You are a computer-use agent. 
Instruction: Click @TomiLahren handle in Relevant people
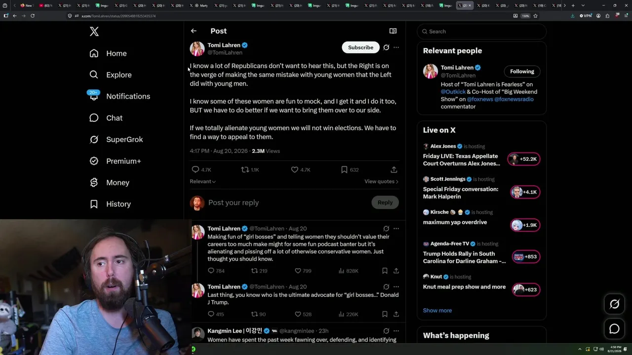click(x=458, y=75)
